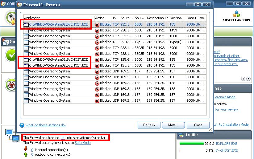Click blocked icon in the 1080 port row
The width and height of the screenshot is (254, 159).
(x=97, y=37)
